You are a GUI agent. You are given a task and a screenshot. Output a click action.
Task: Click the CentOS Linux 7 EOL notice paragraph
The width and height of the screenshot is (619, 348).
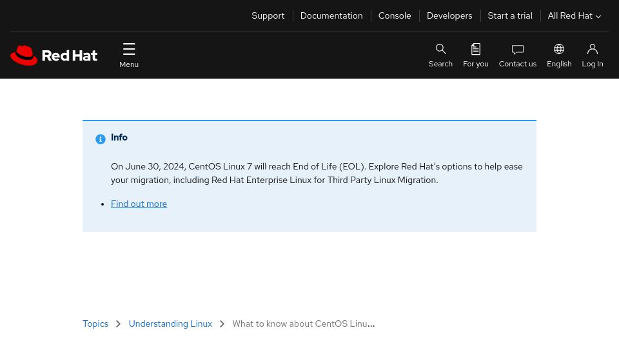tap(317, 173)
